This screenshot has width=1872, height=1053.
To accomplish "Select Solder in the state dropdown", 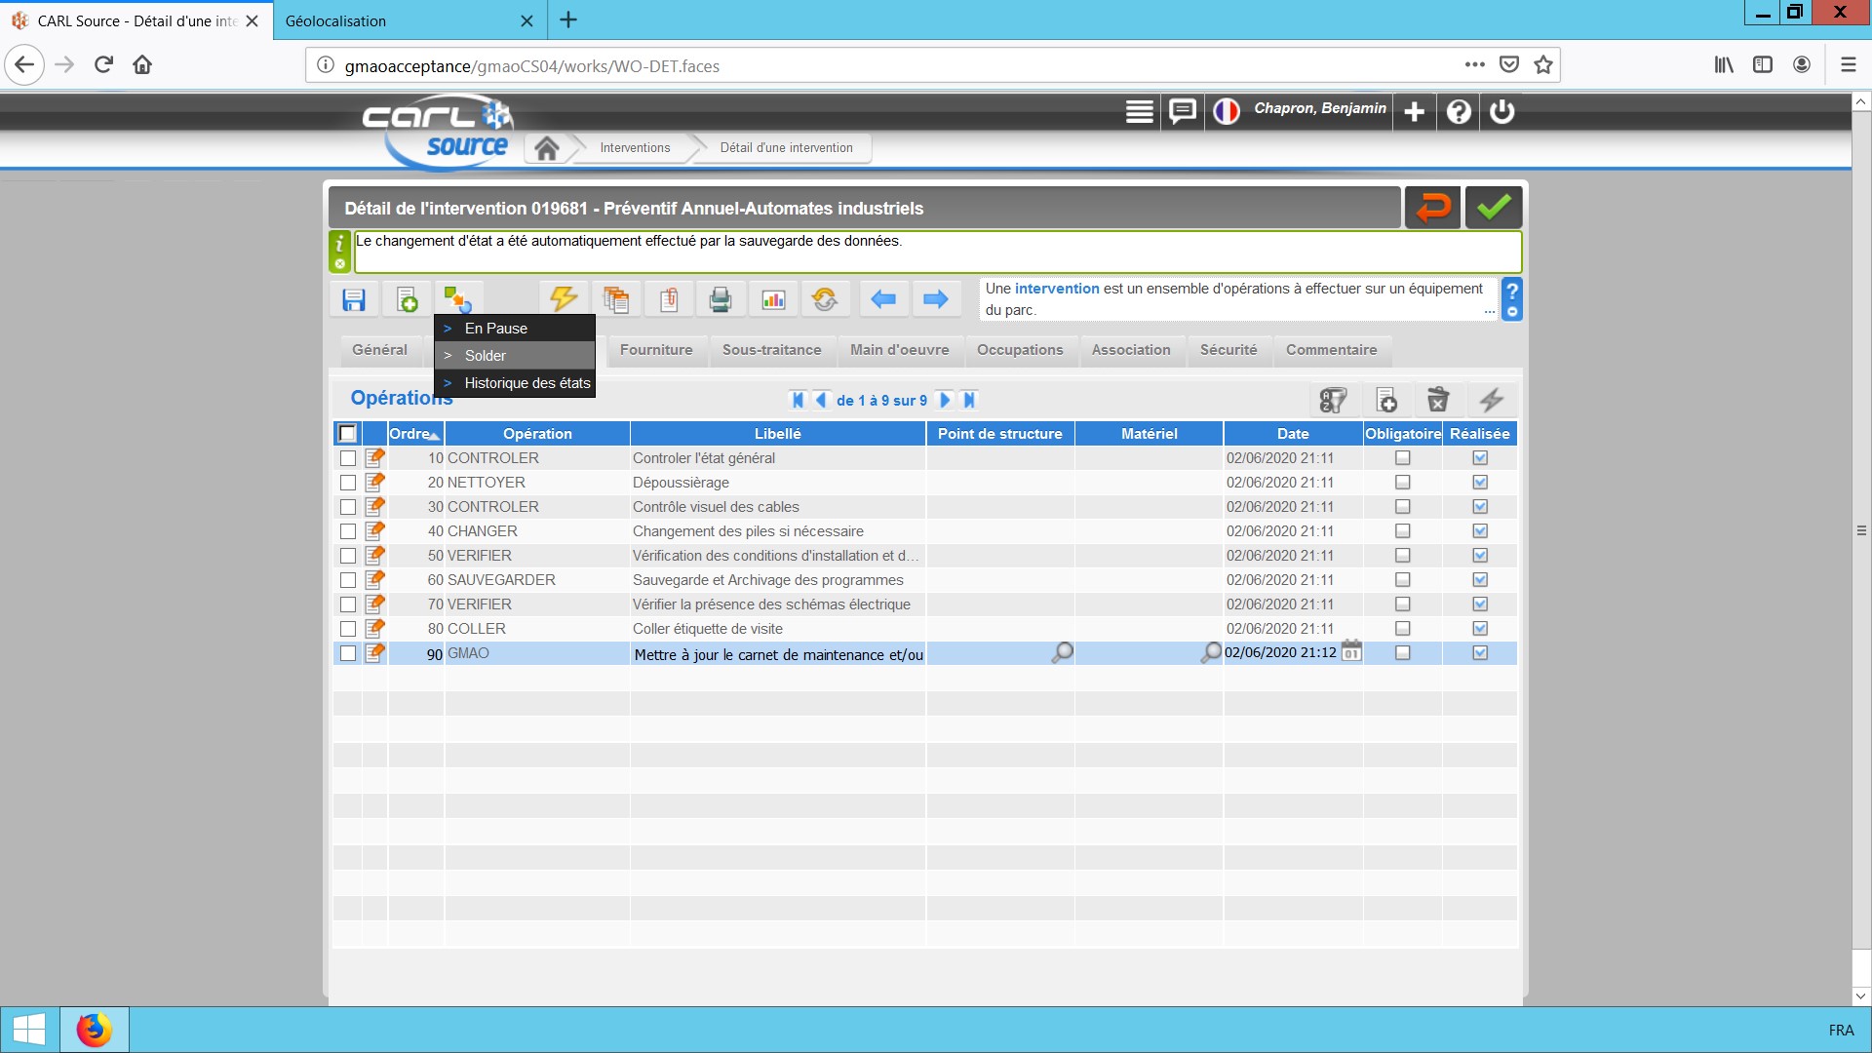I will 486,356.
